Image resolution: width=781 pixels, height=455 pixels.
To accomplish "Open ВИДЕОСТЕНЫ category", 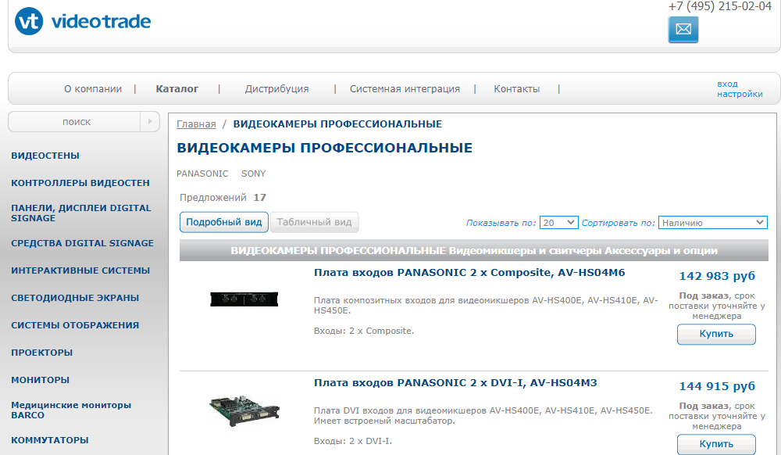I will pyautogui.click(x=45, y=156).
